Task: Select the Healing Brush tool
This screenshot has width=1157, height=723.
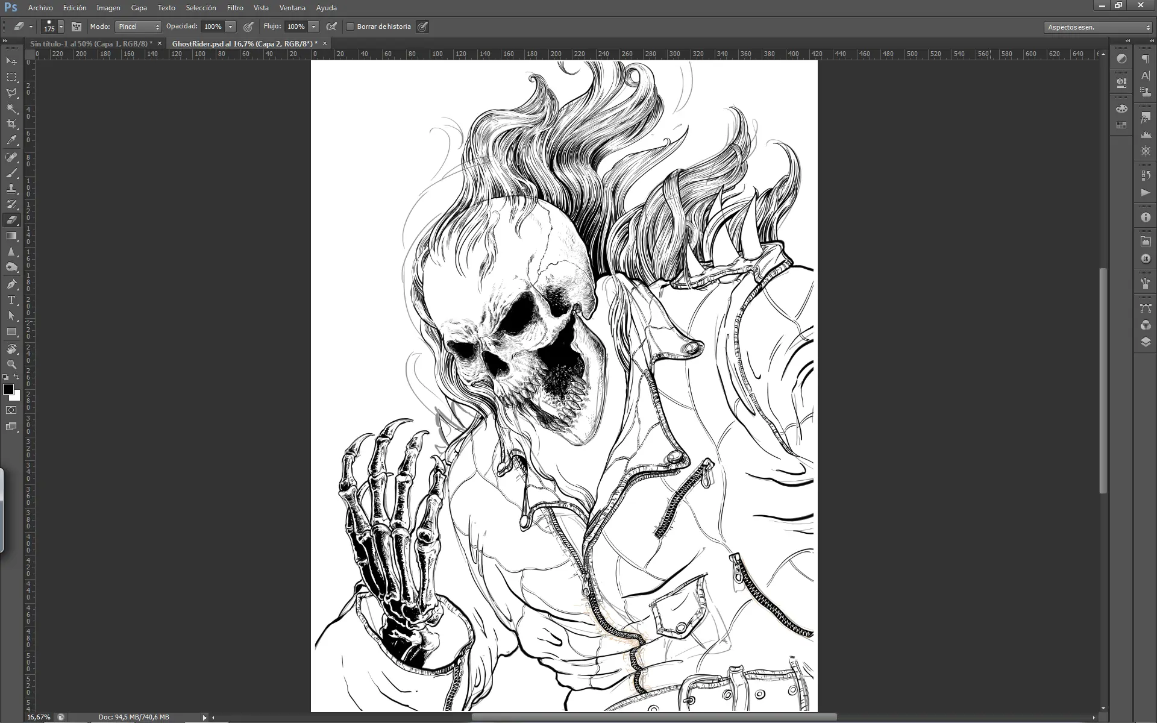Action: point(11,157)
